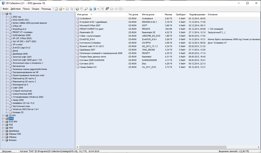
Task: Expand the DVD tree node
Action: [3, 119]
